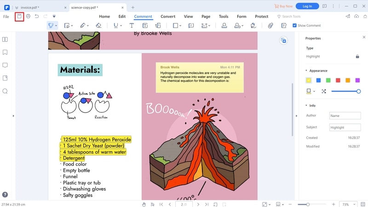Switch to the Home tab
This screenshot has width=368, height=207.
[x=104, y=17]
